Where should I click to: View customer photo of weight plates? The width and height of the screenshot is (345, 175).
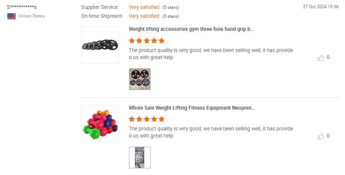click(x=140, y=79)
